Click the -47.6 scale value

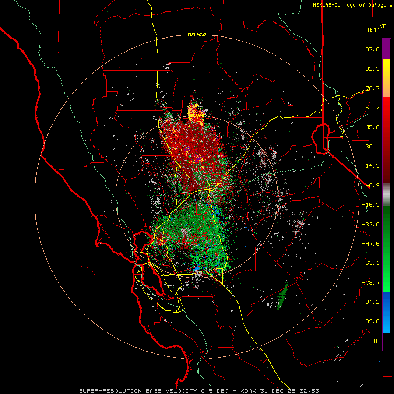371,244
